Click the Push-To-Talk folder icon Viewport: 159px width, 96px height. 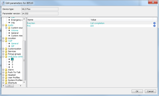point(6,72)
